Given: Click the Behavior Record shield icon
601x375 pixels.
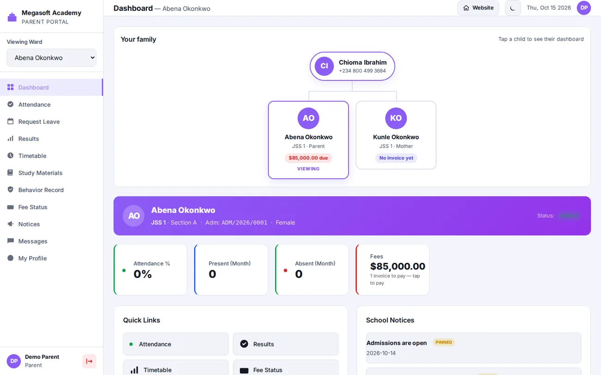Looking at the screenshot, I should click(x=10, y=190).
